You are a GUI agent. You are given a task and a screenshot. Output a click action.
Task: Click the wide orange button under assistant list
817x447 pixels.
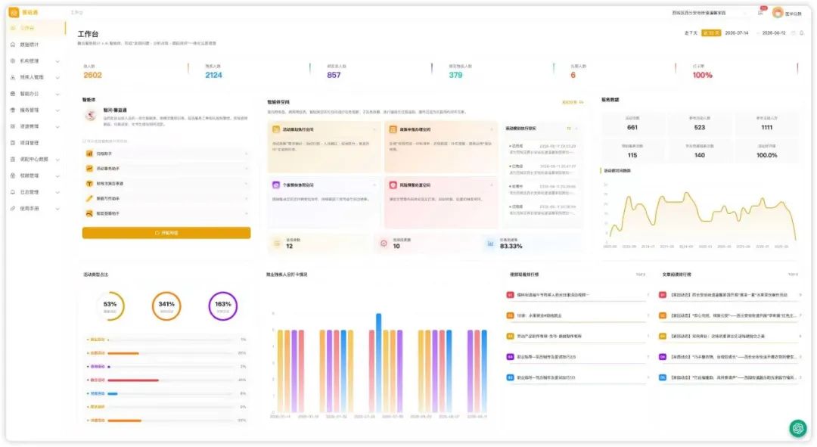pyautogui.click(x=166, y=233)
